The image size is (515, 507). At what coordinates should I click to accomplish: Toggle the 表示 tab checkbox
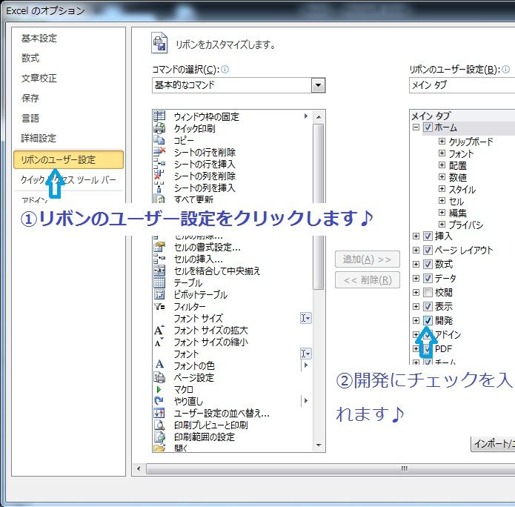pos(428,306)
